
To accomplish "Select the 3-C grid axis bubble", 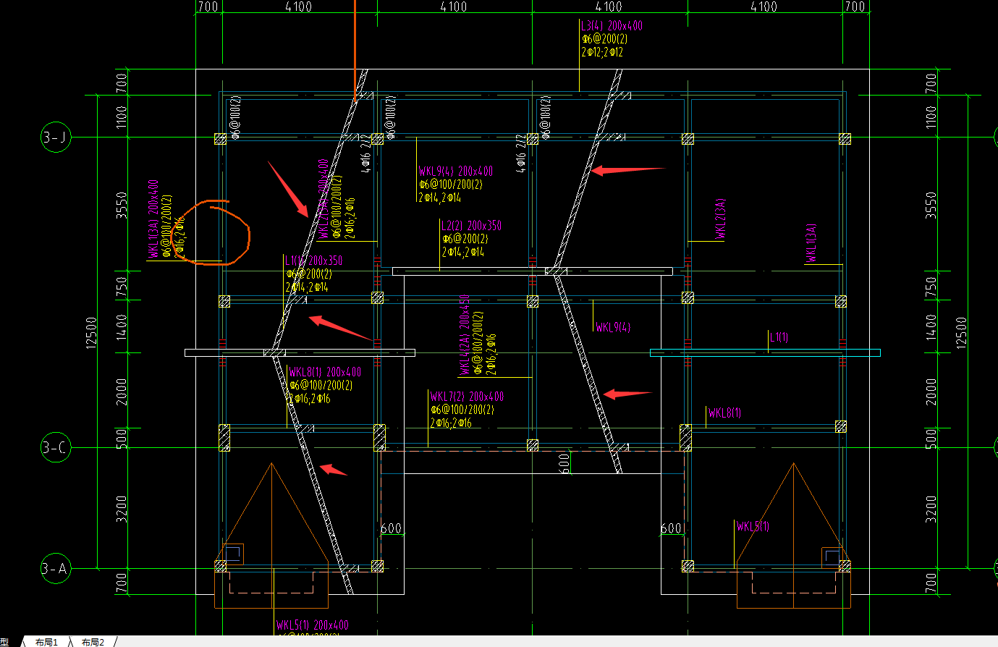I will [x=55, y=448].
